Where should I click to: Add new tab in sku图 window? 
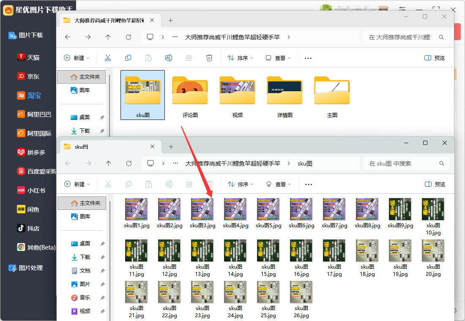click(171, 147)
